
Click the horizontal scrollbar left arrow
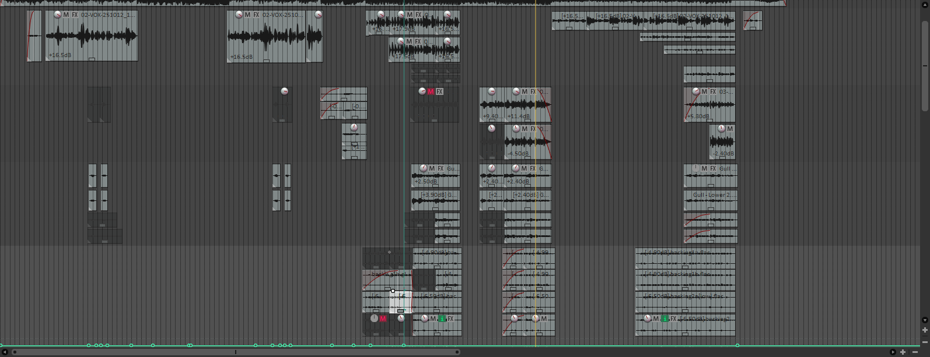coord(5,352)
